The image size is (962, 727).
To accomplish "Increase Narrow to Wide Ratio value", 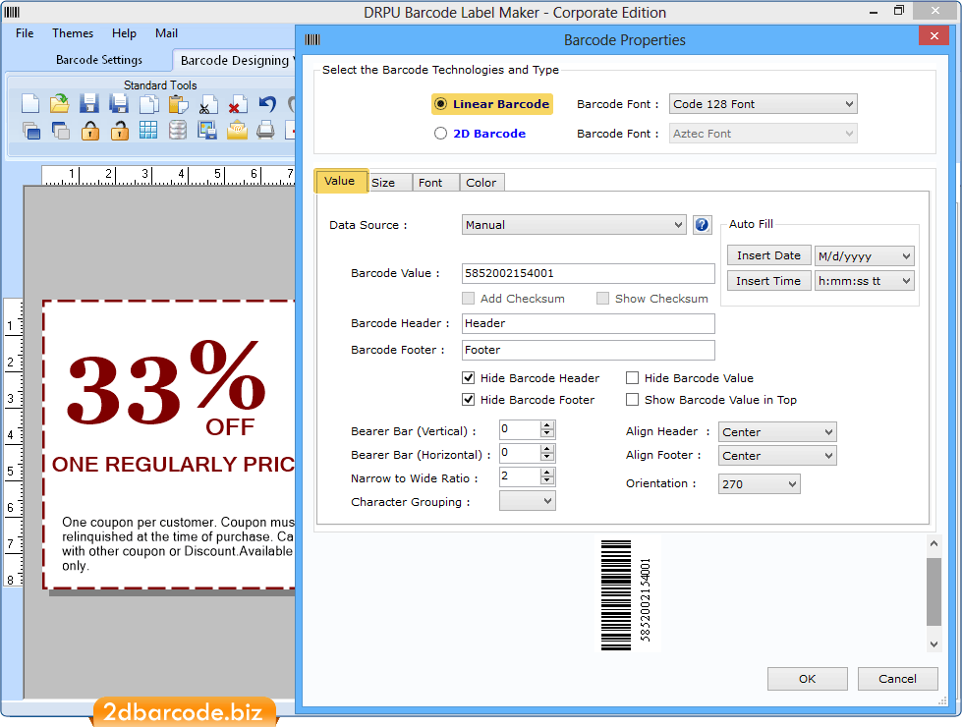I will [x=547, y=472].
